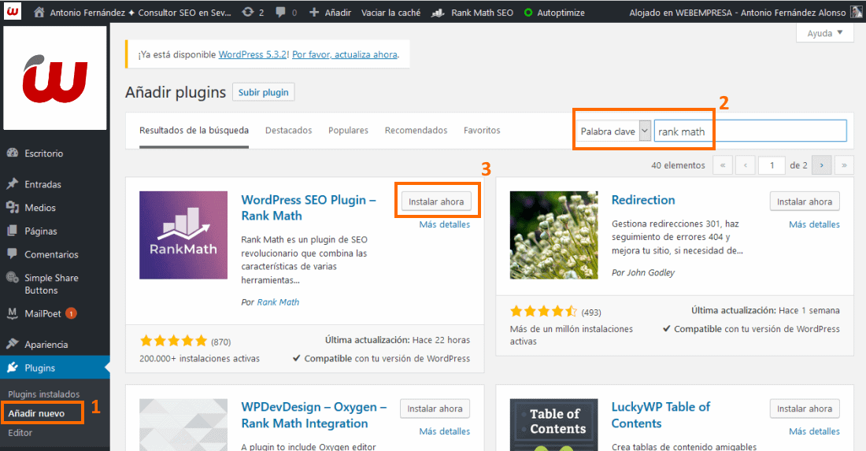
Task: Install WPDevDesign – Oxygen – Rank Math Integration
Action: pyautogui.click(x=435, y=408)
